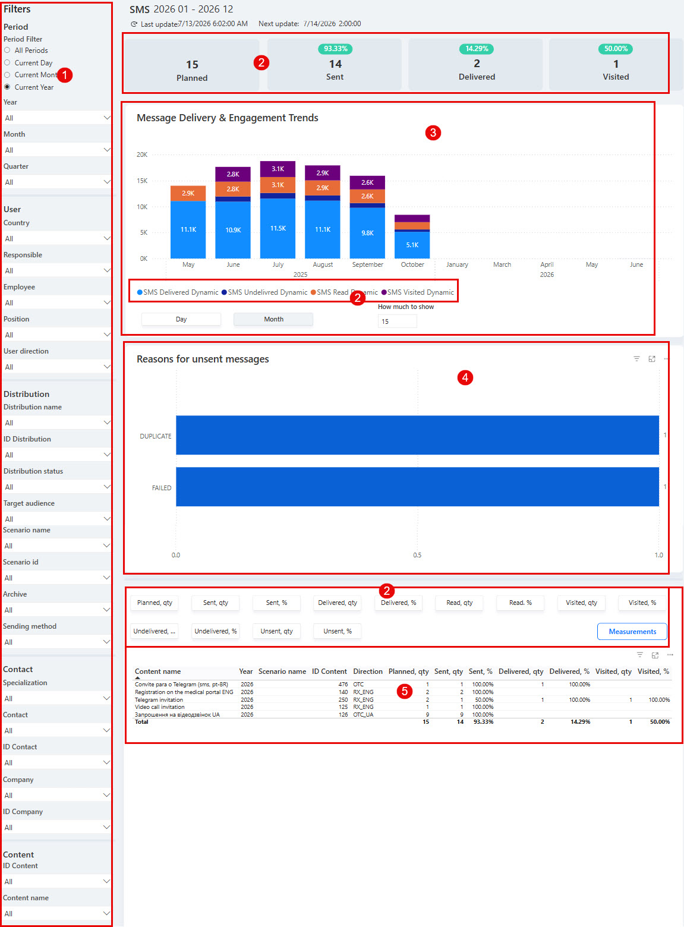
Task: Open the Employee filter dropdown
Action: 56,302
